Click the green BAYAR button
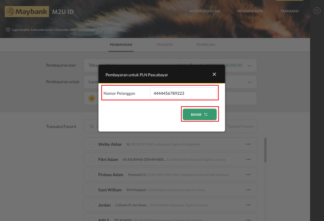This screenshot has width=324, height=221. (x=199, y=115)
